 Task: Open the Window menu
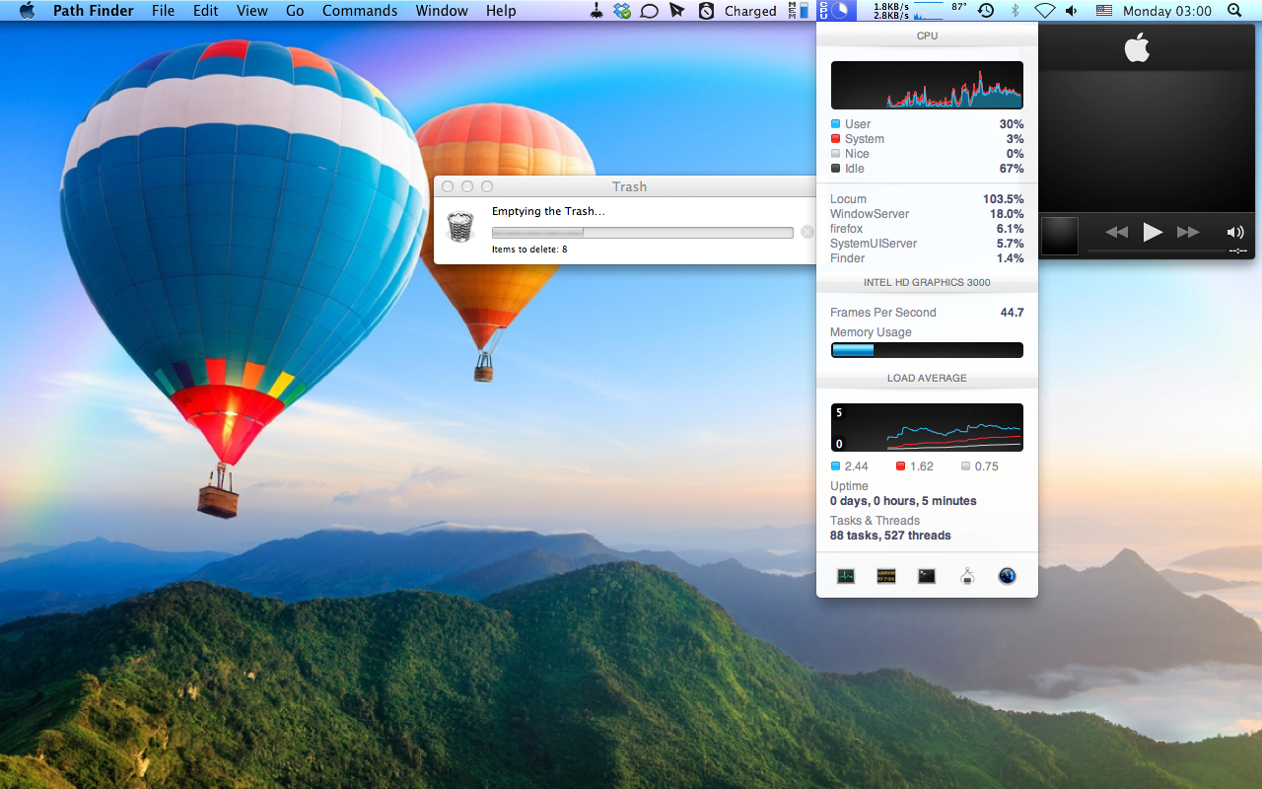(442, 11)
